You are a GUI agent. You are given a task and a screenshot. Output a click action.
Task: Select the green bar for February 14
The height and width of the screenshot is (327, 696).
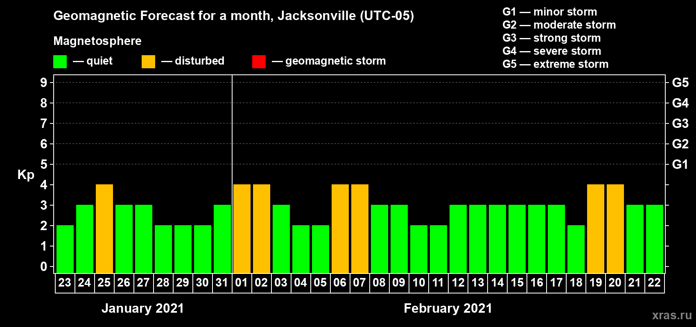tap(497, 239)
